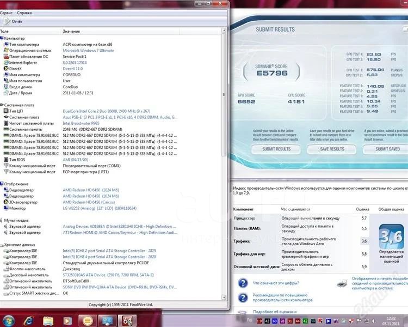Viewport: 408px width, 327px height.
Task: Open Windows Media Player taskbar icon
Action: pos(67,321)
